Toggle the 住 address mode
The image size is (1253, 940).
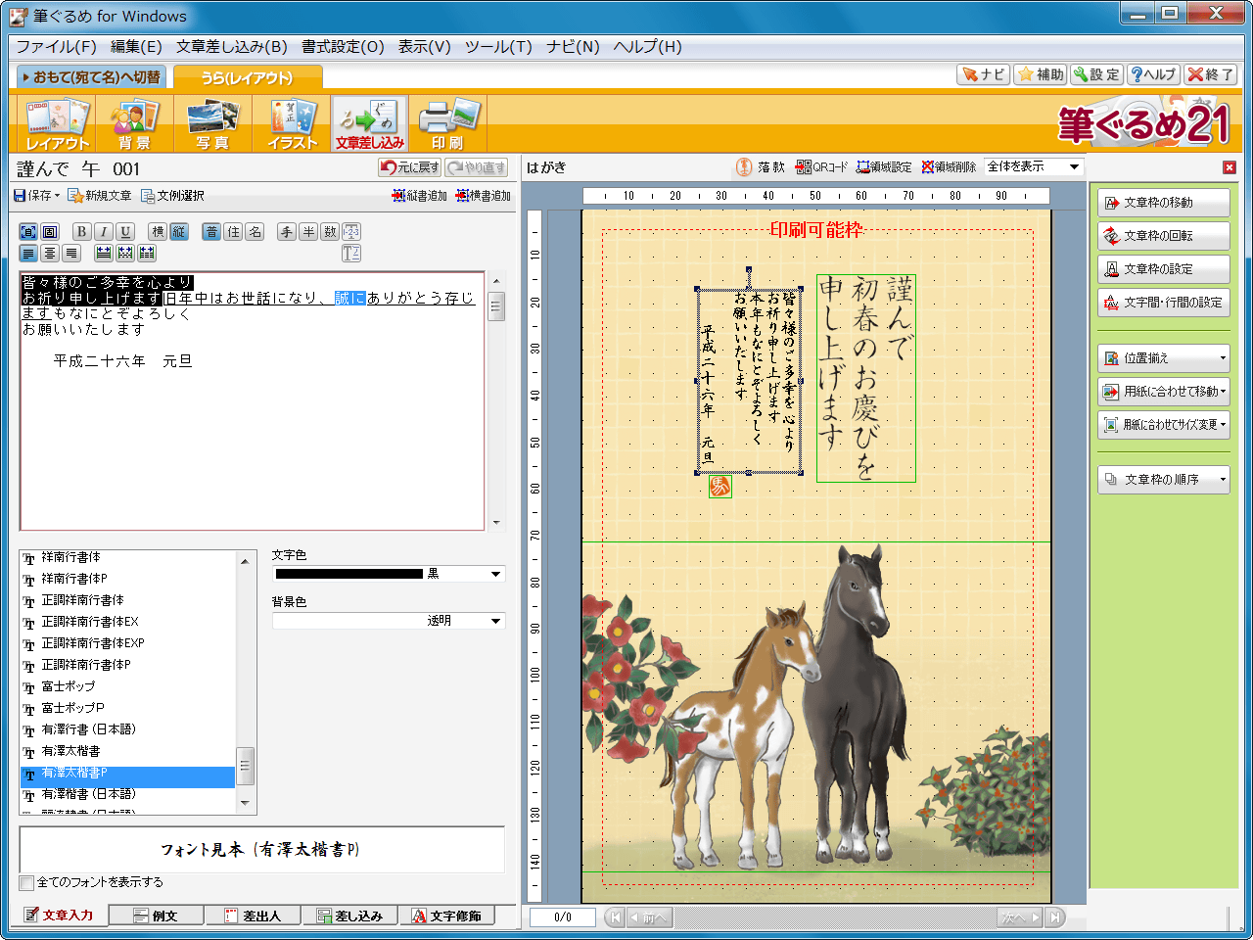(233, 232)
